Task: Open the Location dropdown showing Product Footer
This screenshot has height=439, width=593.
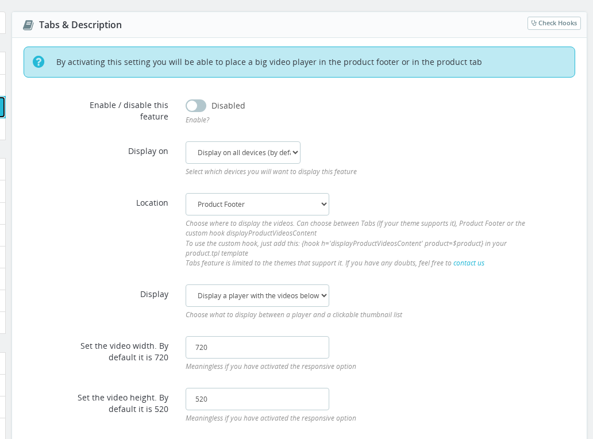Action: 257,204
